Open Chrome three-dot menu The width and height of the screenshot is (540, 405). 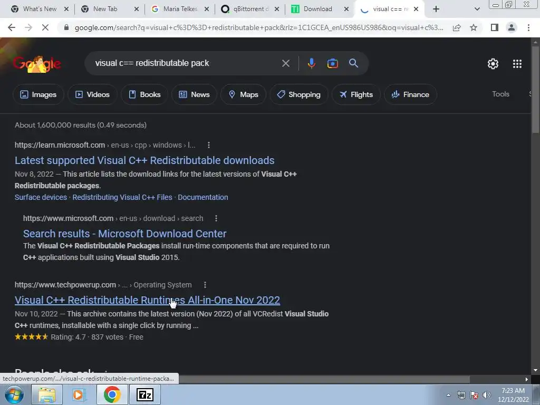pos(528,27)
